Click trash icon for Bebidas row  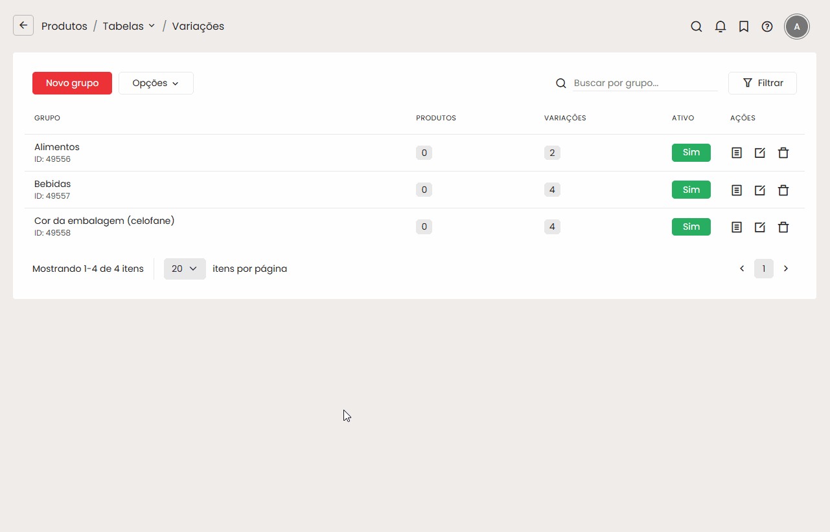[x=783, y=190]
